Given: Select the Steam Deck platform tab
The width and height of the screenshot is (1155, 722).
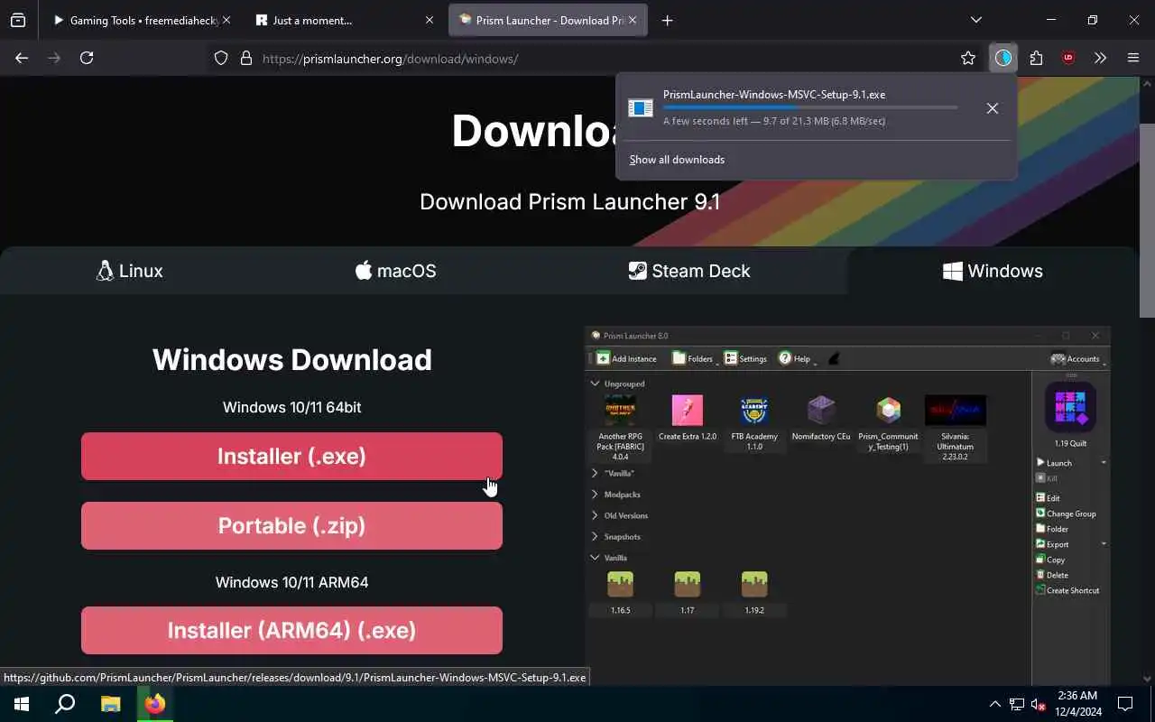Looking at the screenshot, I should point(689,271).
